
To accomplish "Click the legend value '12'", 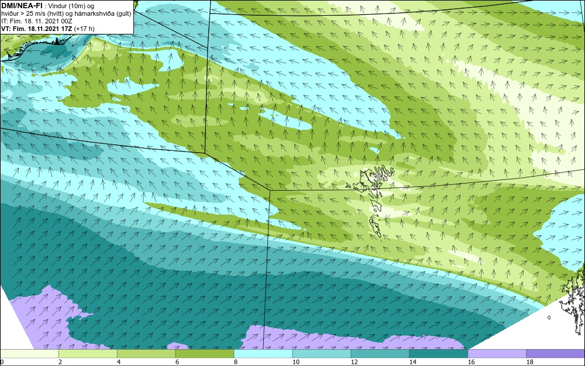I will tap(355, 362).
